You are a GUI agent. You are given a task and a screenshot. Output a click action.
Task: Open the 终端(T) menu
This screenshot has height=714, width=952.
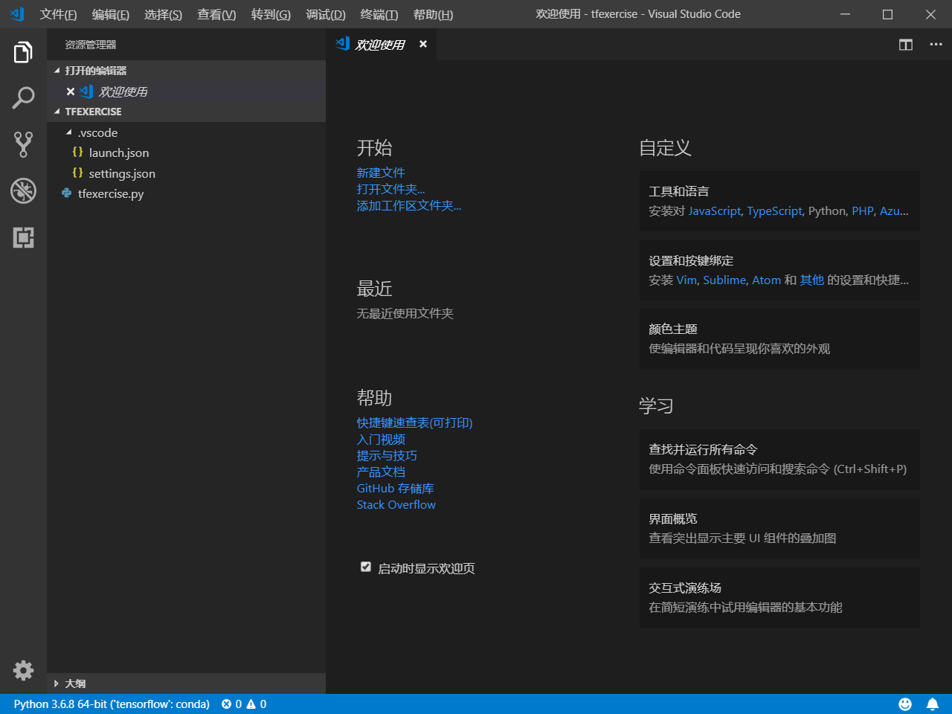(x=379, y=14)
